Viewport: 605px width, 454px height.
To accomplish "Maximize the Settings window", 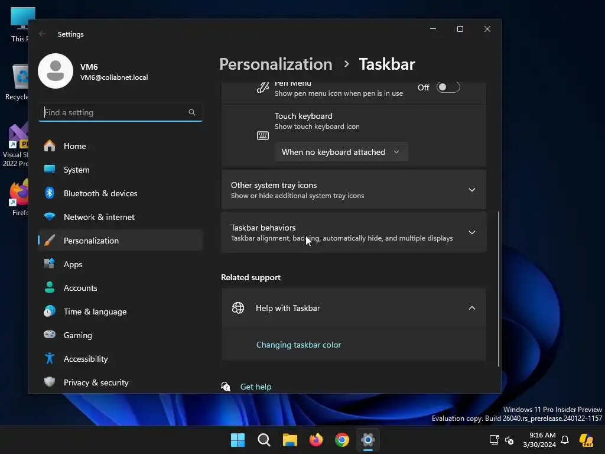I will pyautogui.click(x=460, y=29).
